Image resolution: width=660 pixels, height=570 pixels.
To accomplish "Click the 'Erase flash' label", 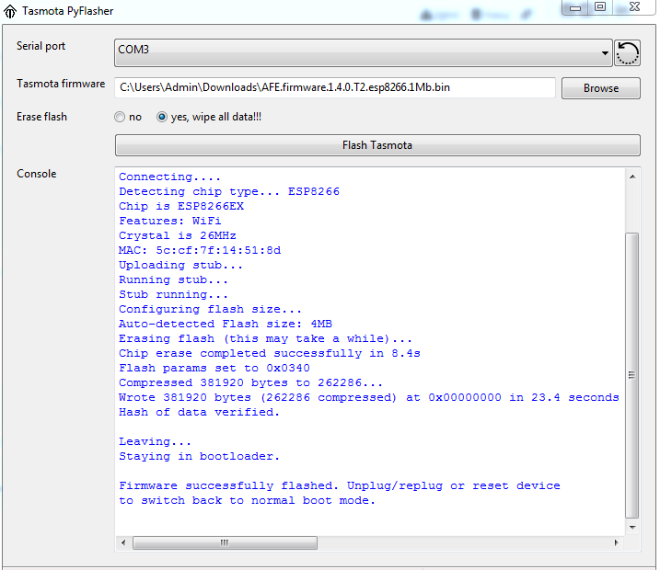I will [x=41, y=117].
